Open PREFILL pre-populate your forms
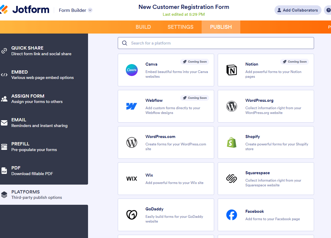331x238 pixels. 44,147
